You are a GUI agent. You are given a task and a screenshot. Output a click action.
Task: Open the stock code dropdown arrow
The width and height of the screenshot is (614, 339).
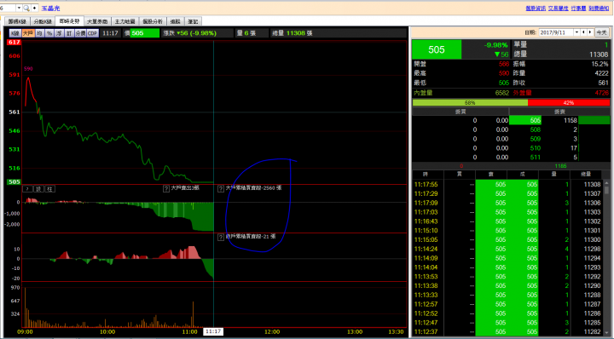click(19, 8)
